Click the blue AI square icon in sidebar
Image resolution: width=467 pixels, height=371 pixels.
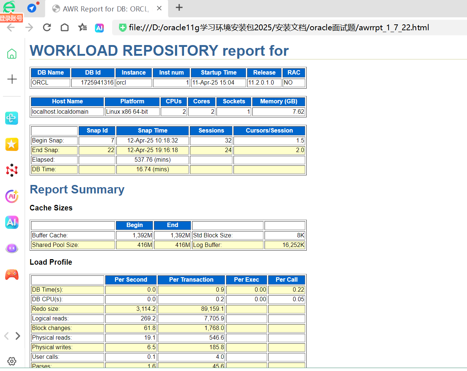coord(11,222)
